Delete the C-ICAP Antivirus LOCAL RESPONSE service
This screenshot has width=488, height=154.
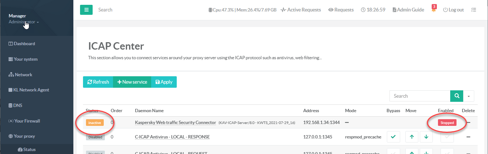(468, 137)
